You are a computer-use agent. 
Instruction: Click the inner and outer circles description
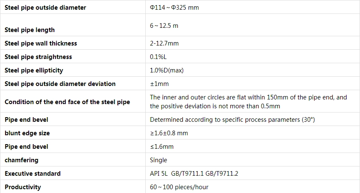248,102
